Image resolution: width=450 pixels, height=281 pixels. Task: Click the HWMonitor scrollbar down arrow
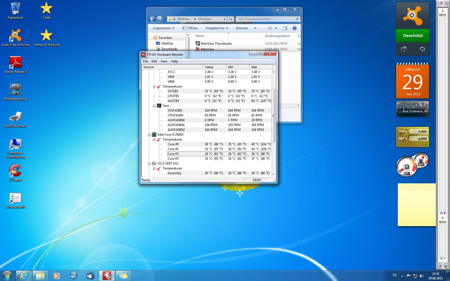pos(273,174)
